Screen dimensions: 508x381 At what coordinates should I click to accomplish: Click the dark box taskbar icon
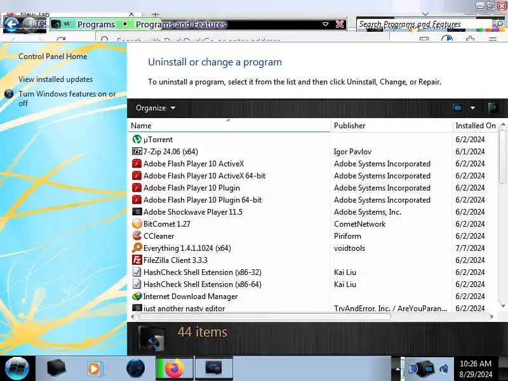pos(56,368)
